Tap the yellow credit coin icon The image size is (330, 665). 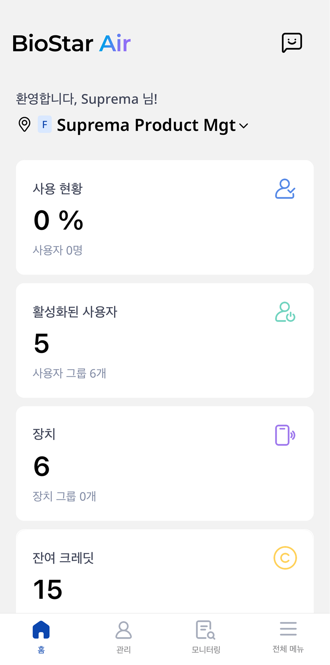click(x=285, y=558)
